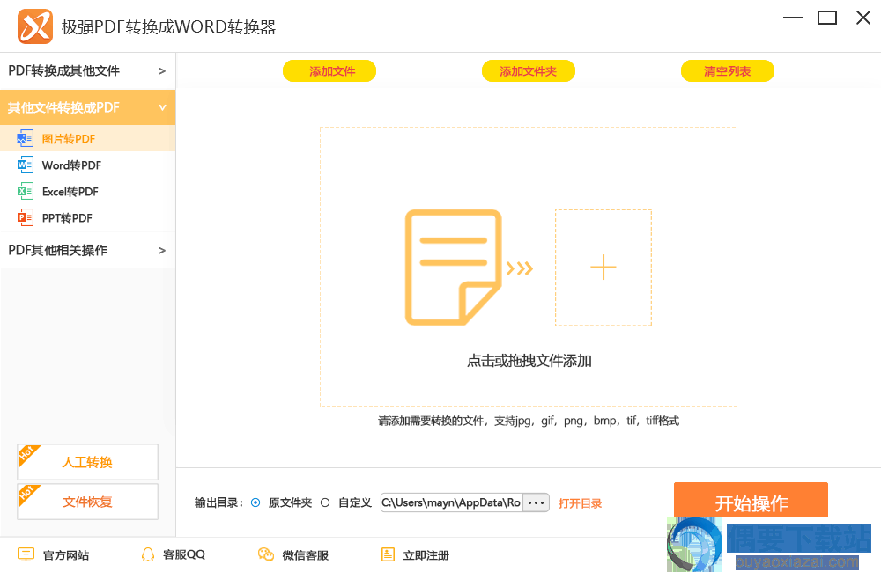Choose Word转PDF menu item
Viewport: 881px width, 572px height.
(87, 165)
